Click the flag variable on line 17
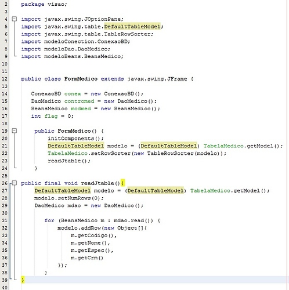This screenshot has width=289, height=290. tap(51, 116)
